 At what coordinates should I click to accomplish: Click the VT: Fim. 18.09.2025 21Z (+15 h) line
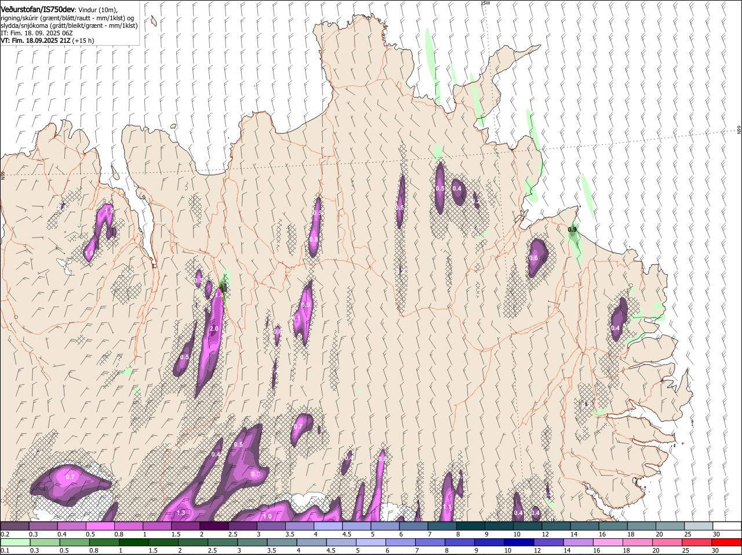[48, 41]
